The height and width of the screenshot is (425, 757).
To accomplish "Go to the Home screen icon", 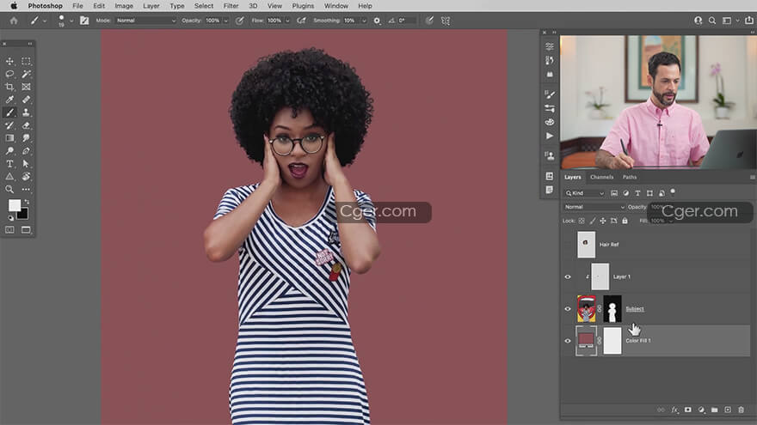I will tap(14, 21).
